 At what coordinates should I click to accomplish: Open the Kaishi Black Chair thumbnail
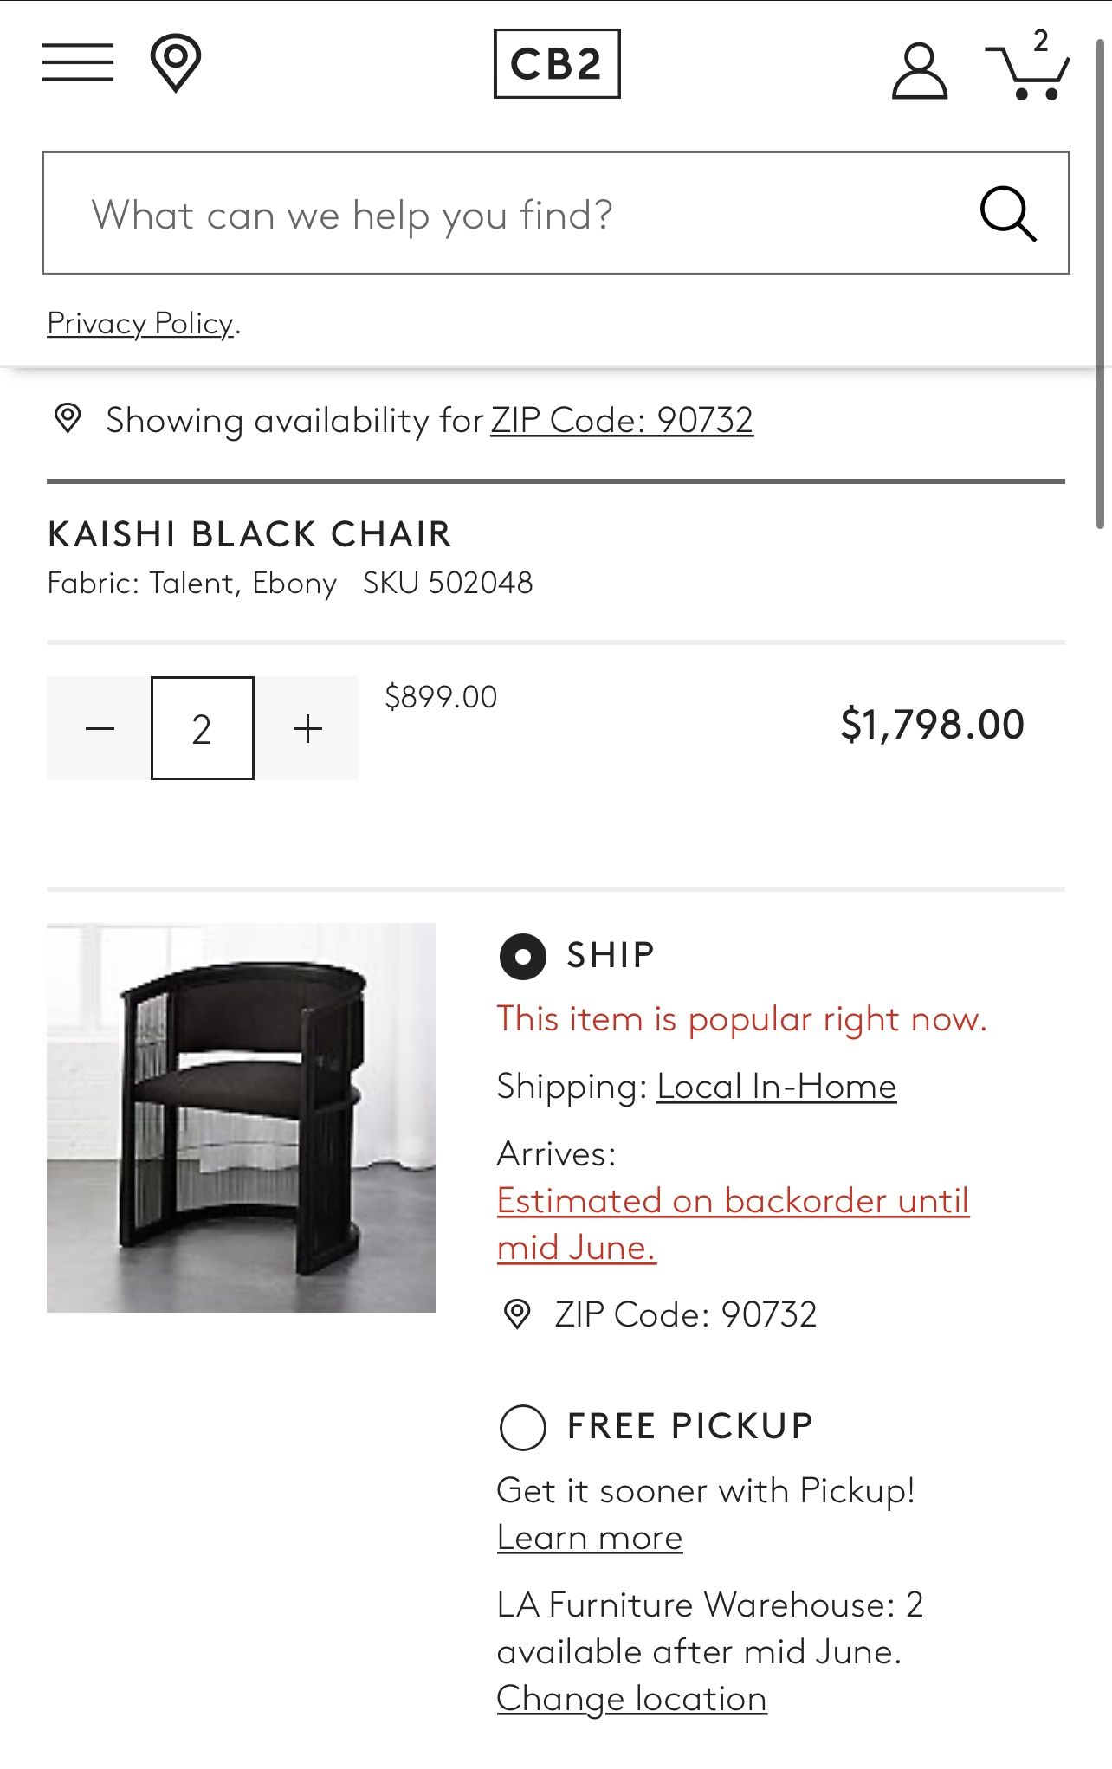[242, 1118]
